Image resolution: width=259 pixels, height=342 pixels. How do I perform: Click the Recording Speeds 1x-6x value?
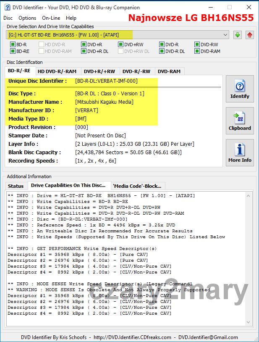pos(96,161)
